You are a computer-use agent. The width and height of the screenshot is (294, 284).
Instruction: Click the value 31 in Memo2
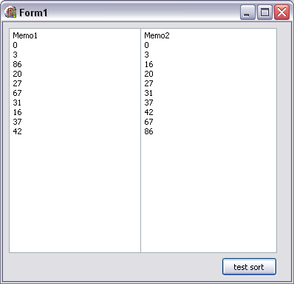point(148,93)
